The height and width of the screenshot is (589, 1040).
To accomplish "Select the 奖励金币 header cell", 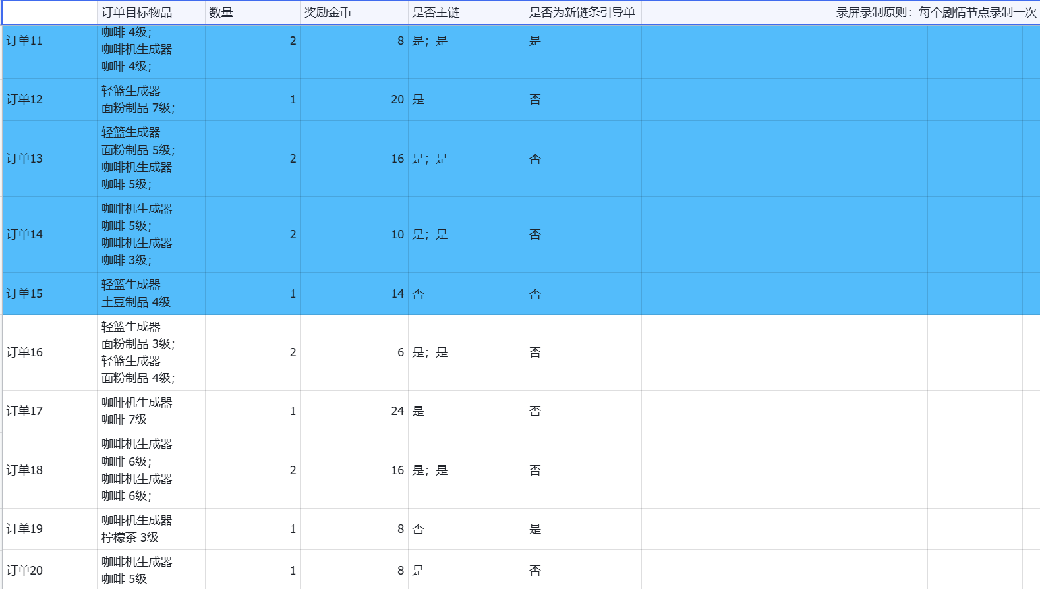I will click(x=354, y=13).
